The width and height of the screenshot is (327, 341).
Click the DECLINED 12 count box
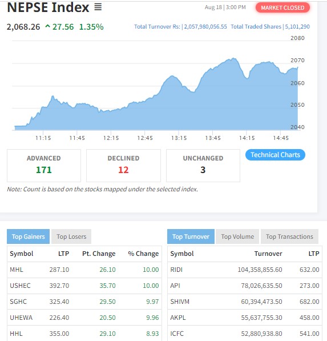tap(123, 166)
